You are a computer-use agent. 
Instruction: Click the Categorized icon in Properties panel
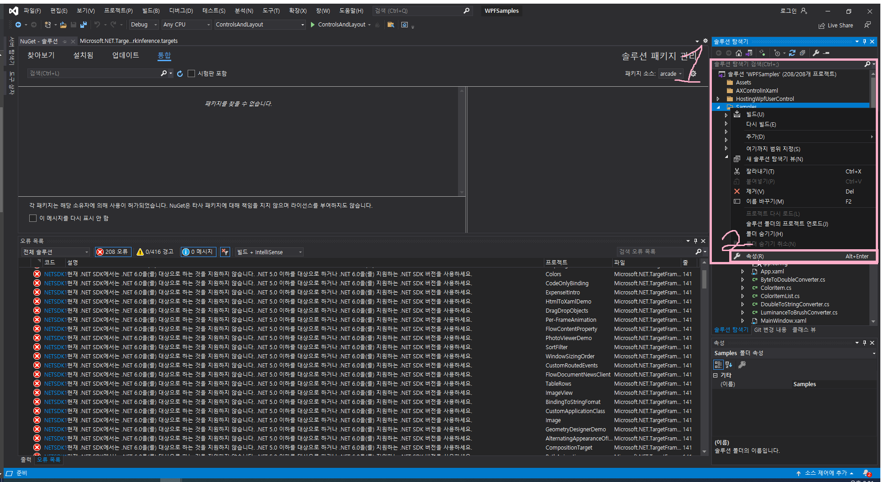tap(718, 365)
